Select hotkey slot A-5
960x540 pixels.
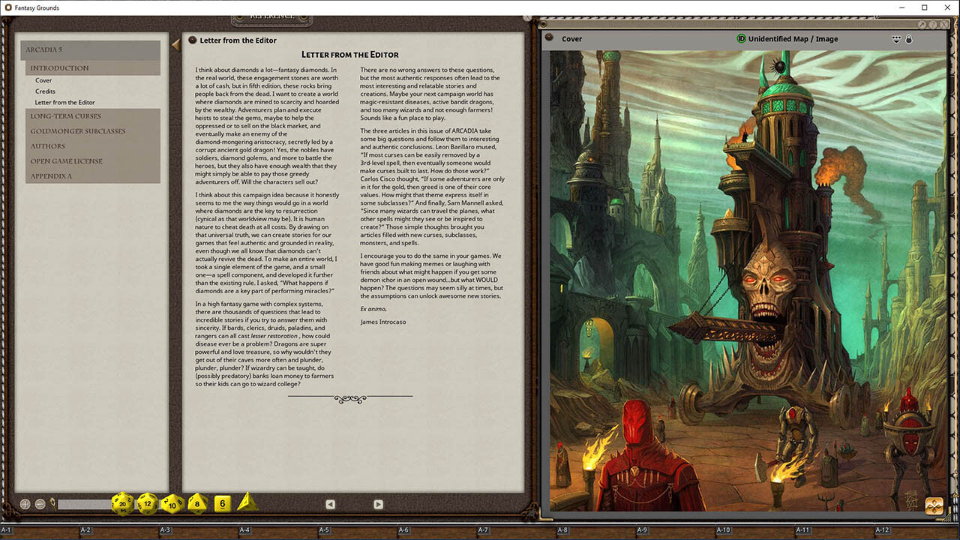[324, 531]
